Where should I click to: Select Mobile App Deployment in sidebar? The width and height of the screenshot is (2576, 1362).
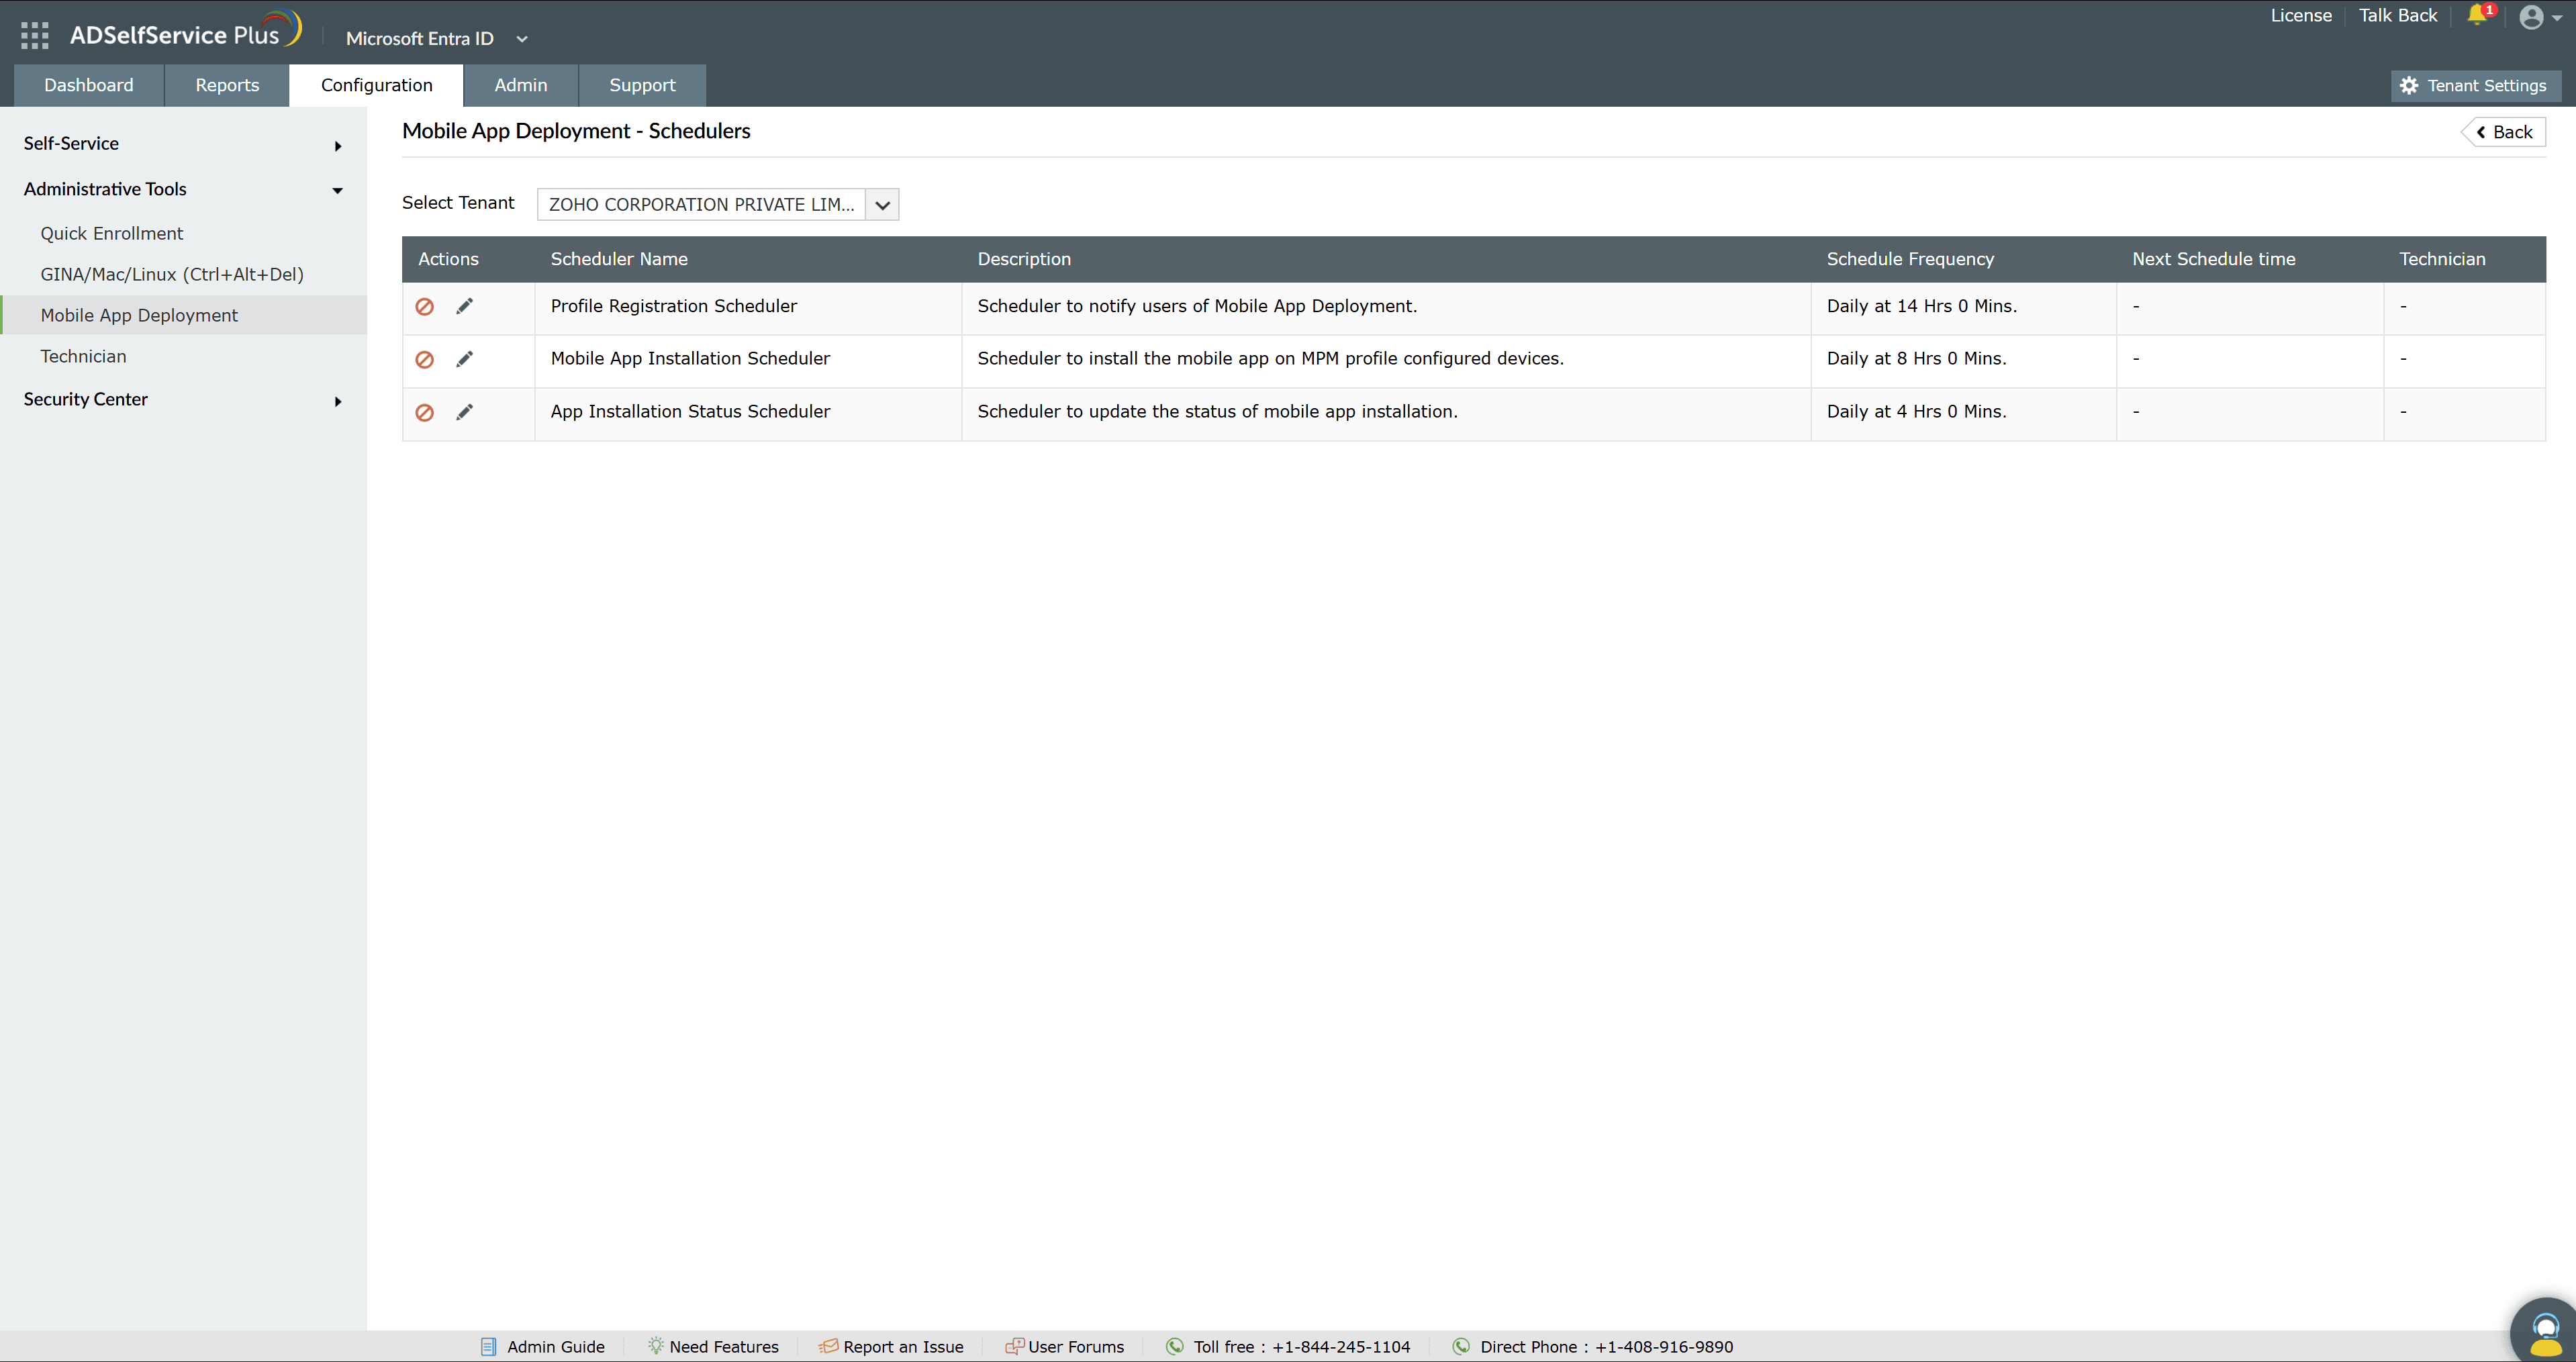pos(183,315)
